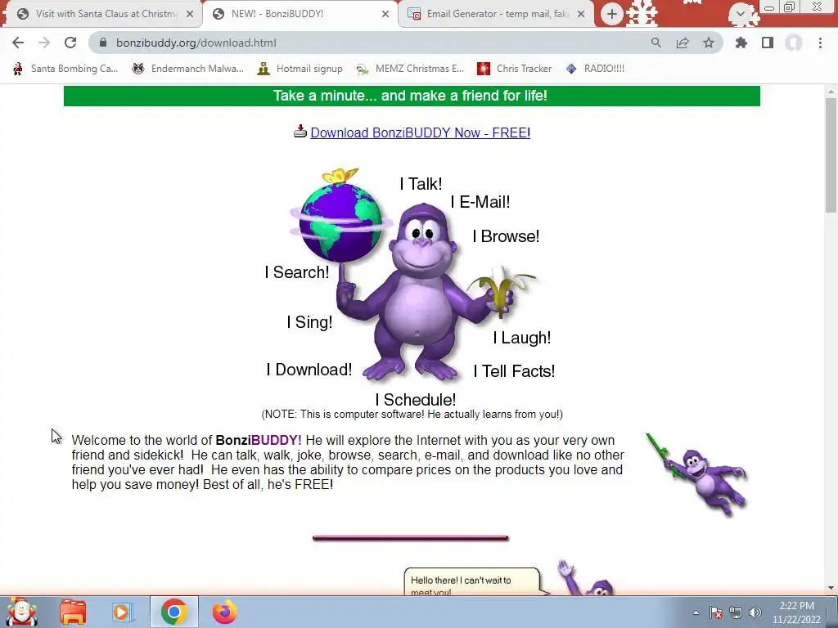Open the Chrome profile avatar
Screen dimensions: 838x628
click(x=794, y=43)
